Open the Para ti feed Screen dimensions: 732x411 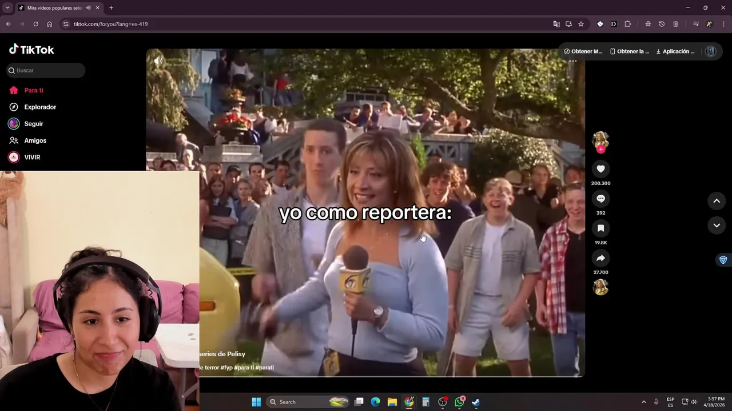26,90
